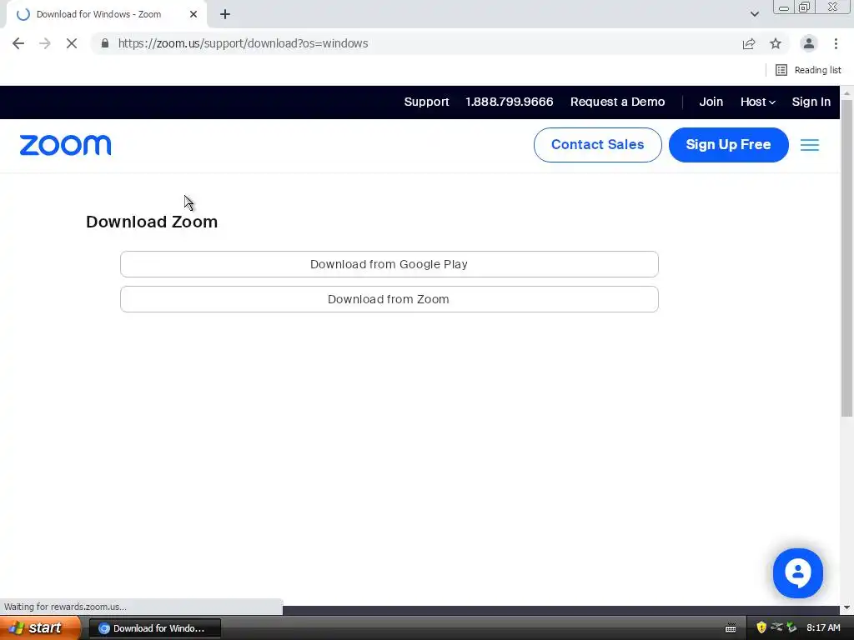Click the safely remove hardware tray icon
Image resolution: width=854 pixels, height=640 pixels.
point(791,627)
